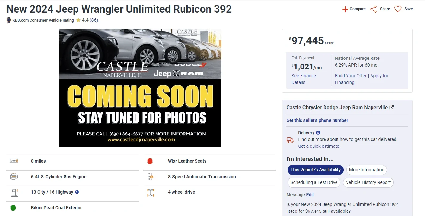Image resolution: width=425 pixels, height=216 pixels.
Task: Click the red plus Compare icon
Action: [x=345, y=9]
